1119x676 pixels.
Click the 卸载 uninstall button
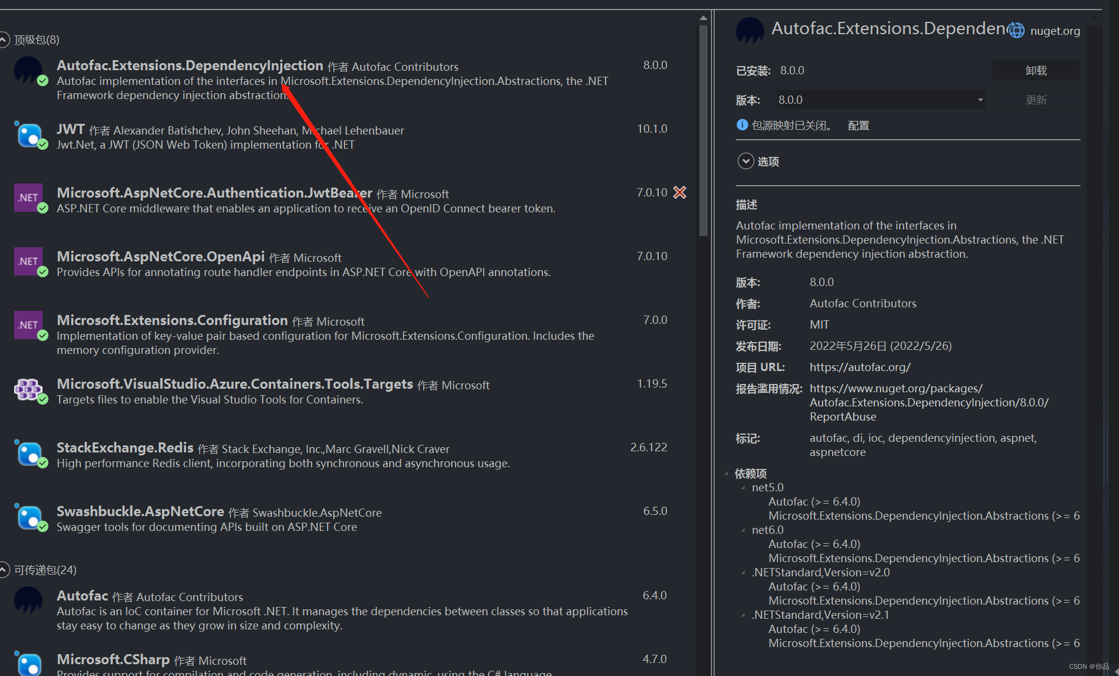click(x=1036, y=70)
